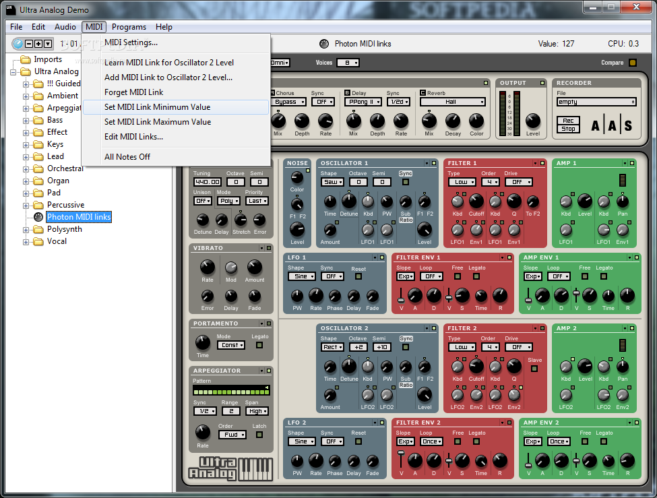Click the toolbar down-arrow program button
Image resolution: width=657 pixels, height=498 pixels.
pos(49,44)
